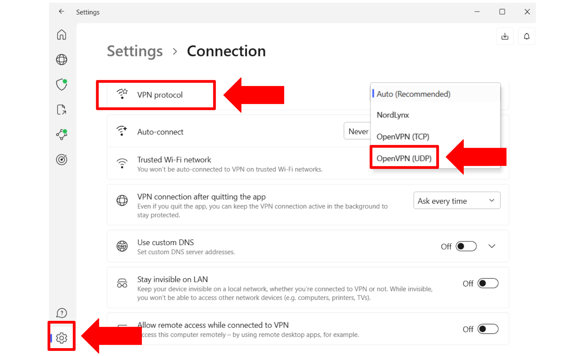Maximize the Settings window
This screenshot has width=580, height=356.
502,12
